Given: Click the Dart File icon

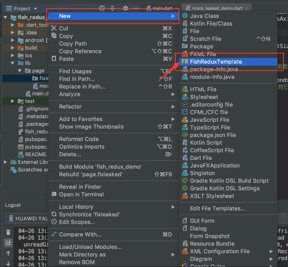Looking at the screenshot, I should pos(185,158).
